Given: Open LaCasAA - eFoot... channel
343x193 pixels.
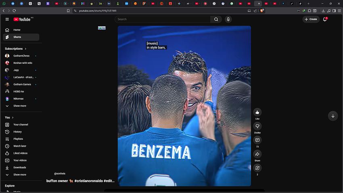Looking at the screenshot, I should coord(21,77).
